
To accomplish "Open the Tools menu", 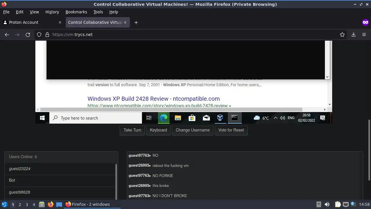I will tap(98, 12).
